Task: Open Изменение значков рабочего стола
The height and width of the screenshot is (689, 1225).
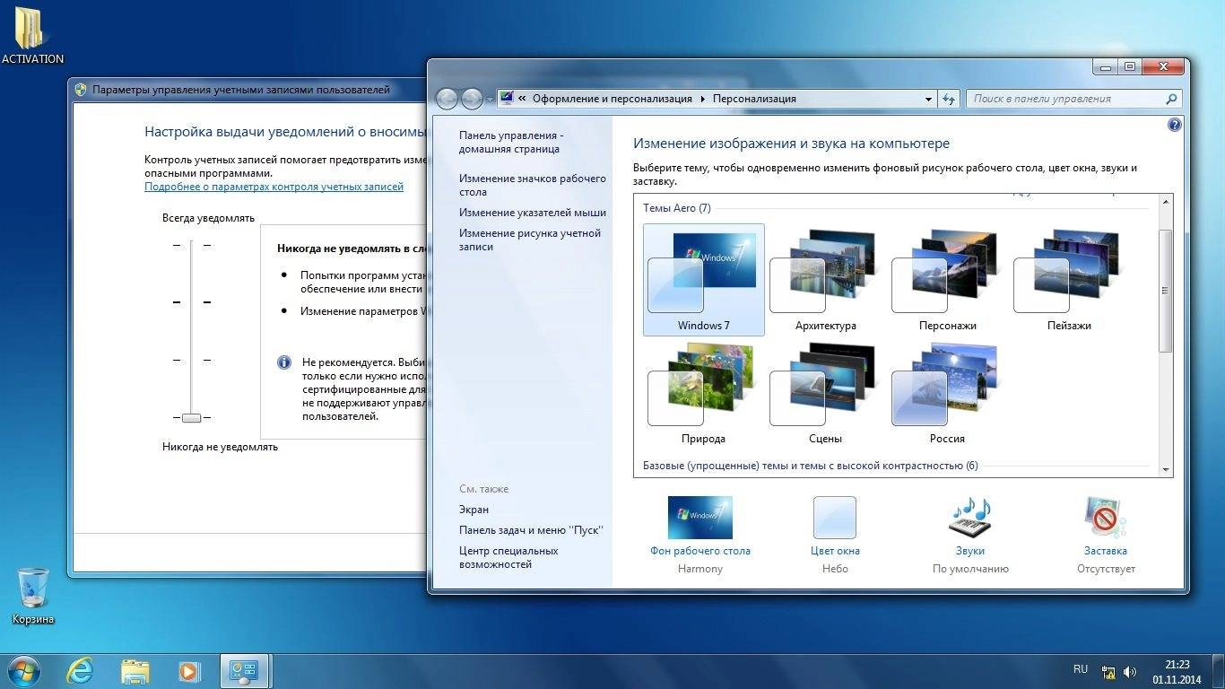Action: (533, 185)
